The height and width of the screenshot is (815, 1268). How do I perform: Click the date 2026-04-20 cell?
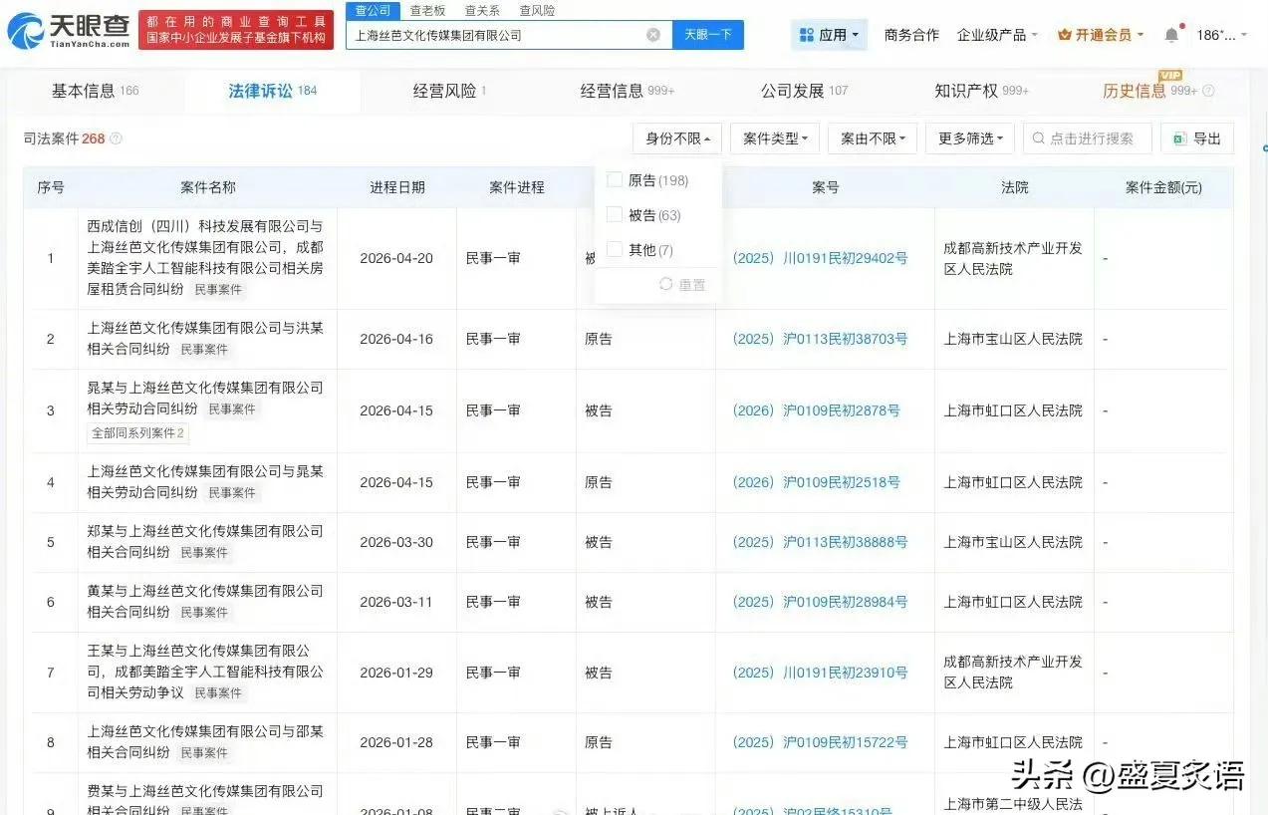396,258
